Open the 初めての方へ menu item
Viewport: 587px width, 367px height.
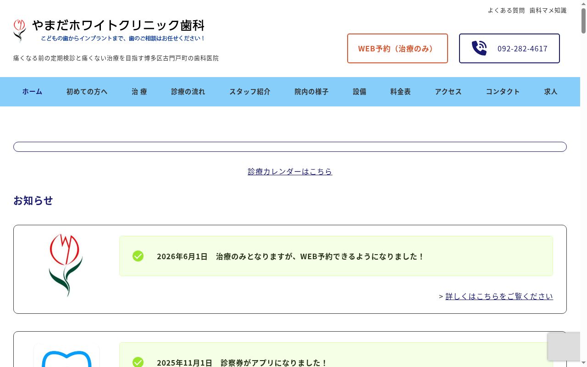87,91
